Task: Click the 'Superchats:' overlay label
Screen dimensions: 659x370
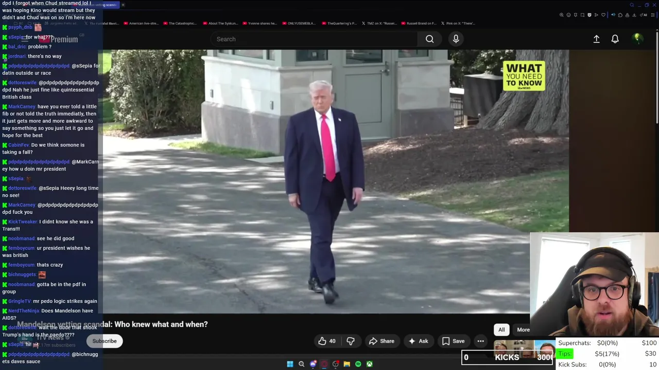Action: [x=575, y=343]
